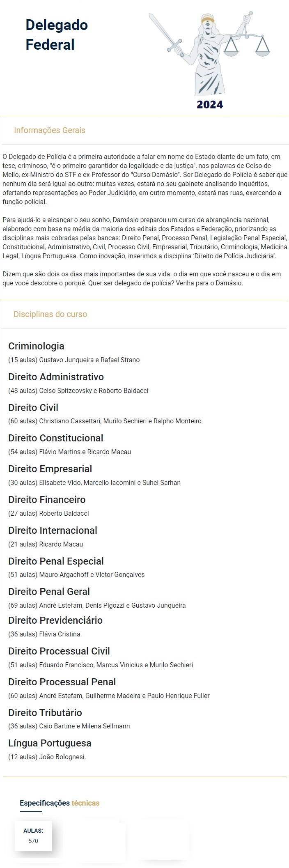
Task: Click the Direito Financeiro heading
Action: click(47, 500)
